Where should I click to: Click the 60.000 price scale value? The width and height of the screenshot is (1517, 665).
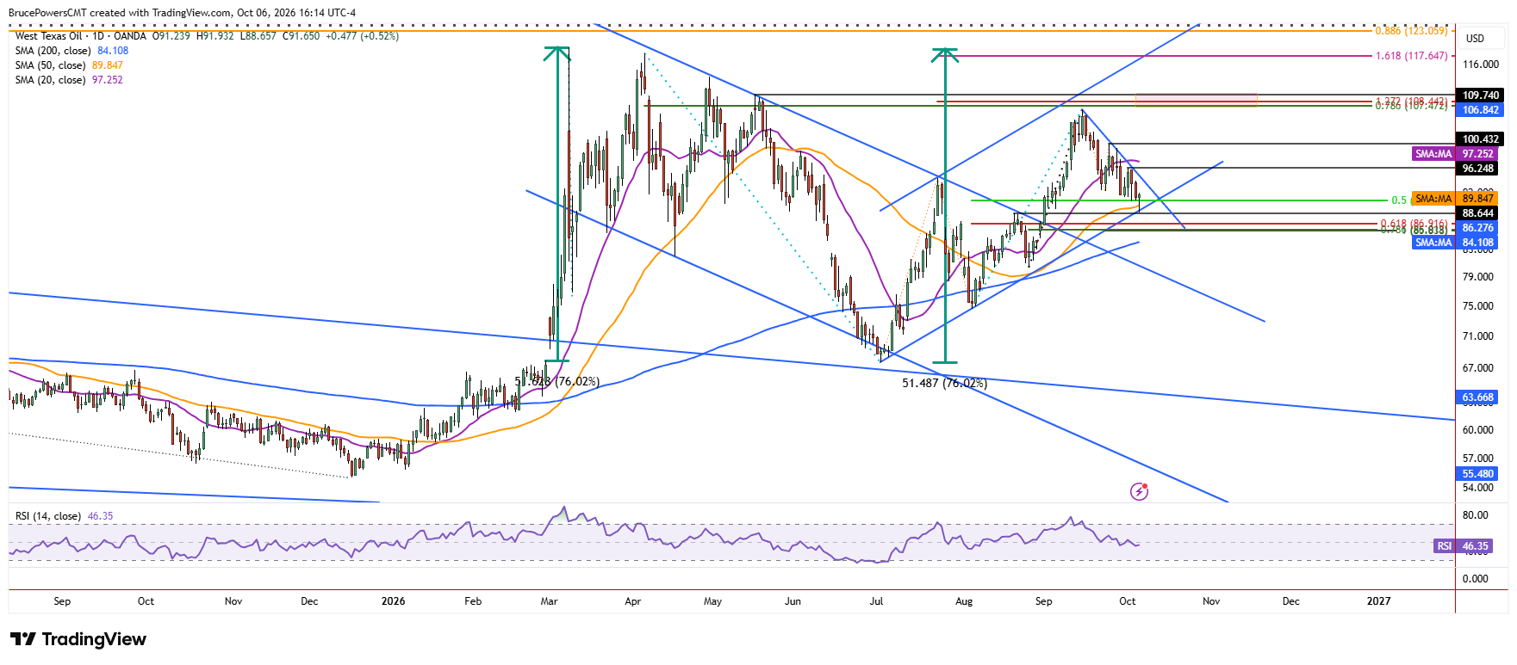pyautogui.click(x=1478, y=430)
